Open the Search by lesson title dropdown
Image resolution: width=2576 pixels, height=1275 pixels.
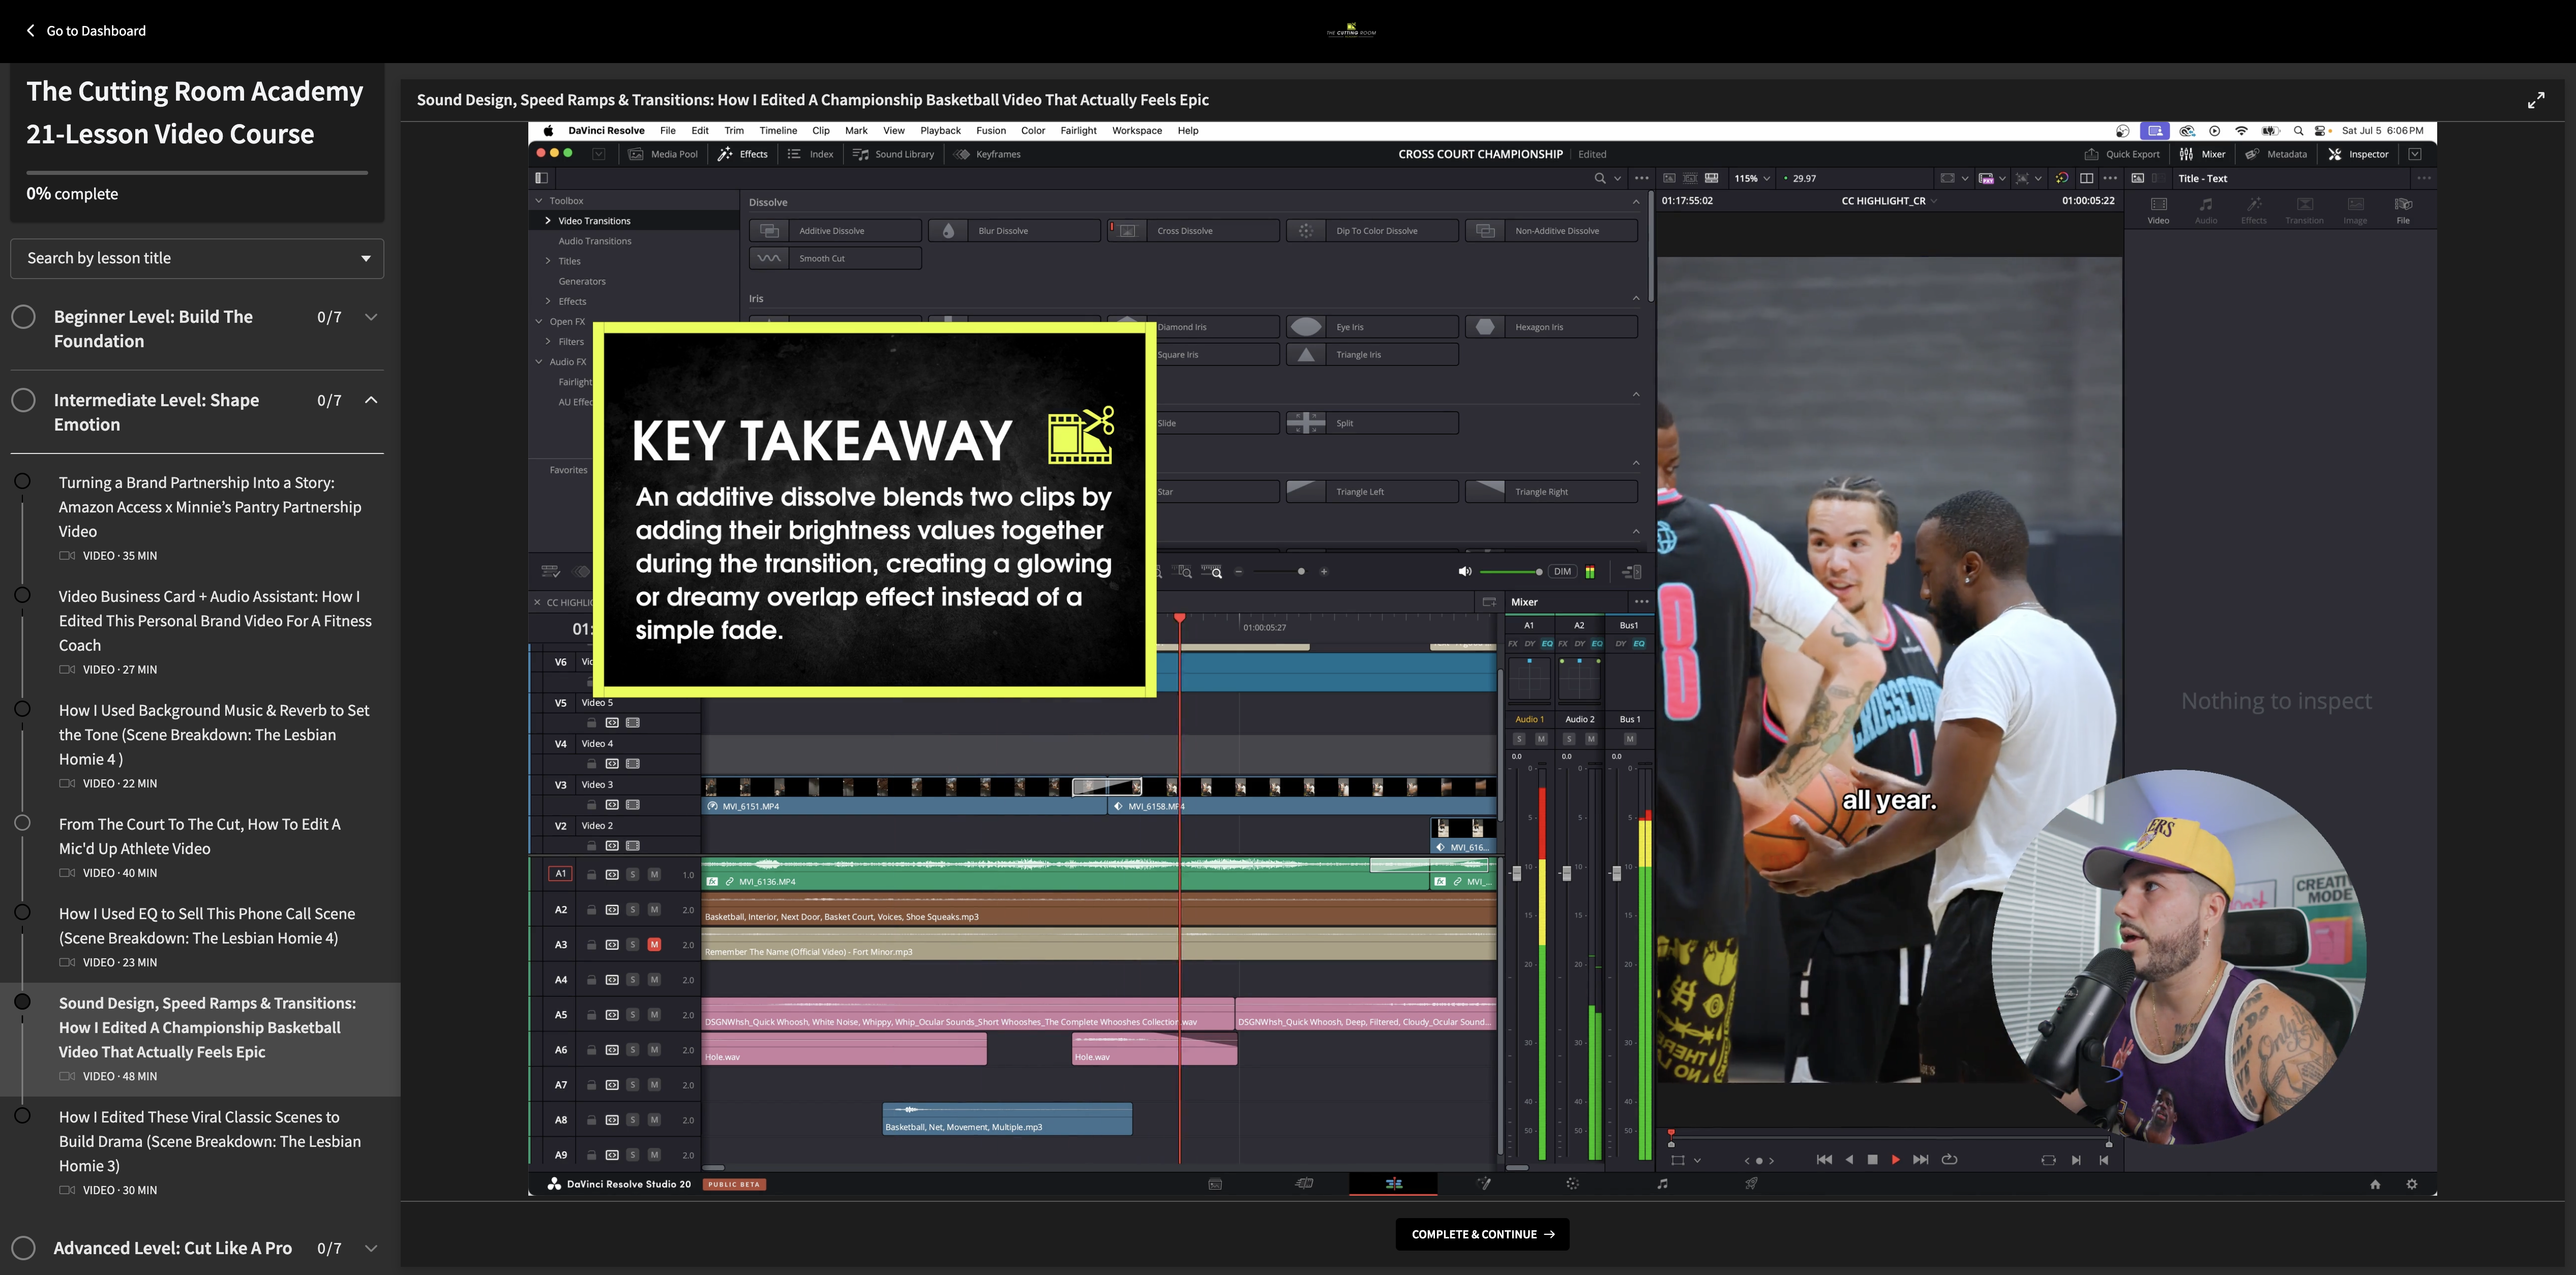pyautogui.click(x=197, y=258)
